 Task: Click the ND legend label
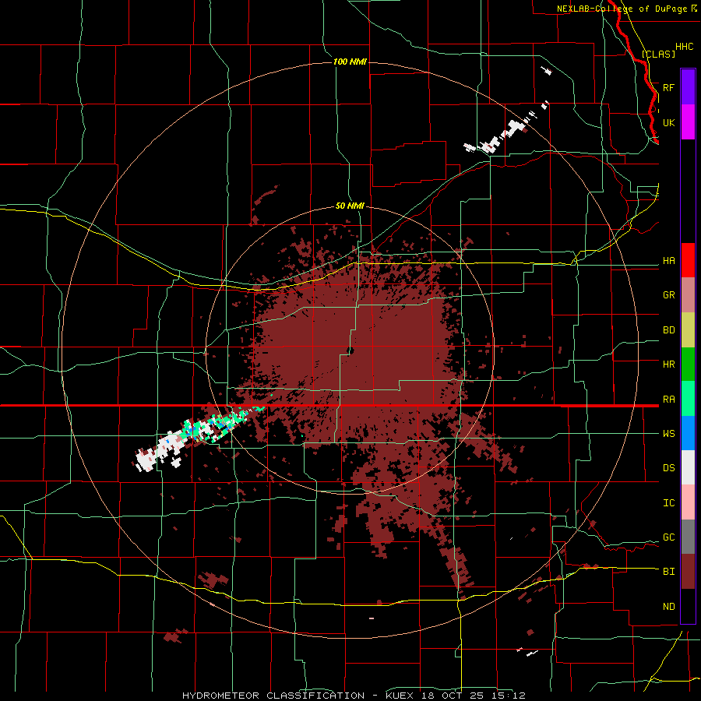click(x=668, y=607)
